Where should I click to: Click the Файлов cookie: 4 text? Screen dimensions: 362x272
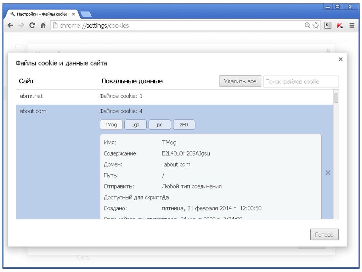click(x=121, y=111)
